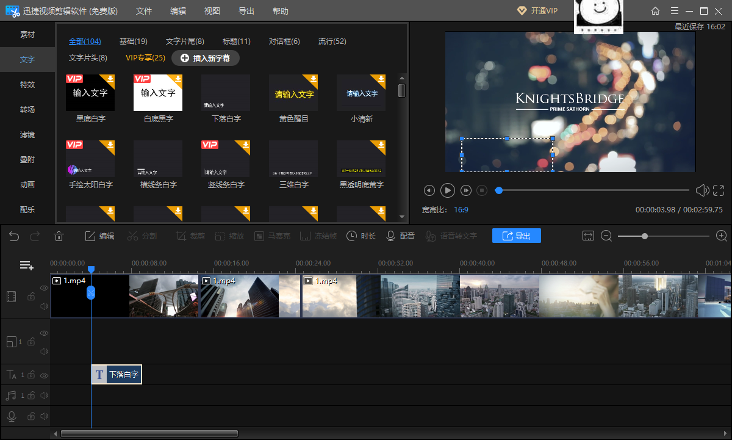Click the text track TA icon

point(11,375)
